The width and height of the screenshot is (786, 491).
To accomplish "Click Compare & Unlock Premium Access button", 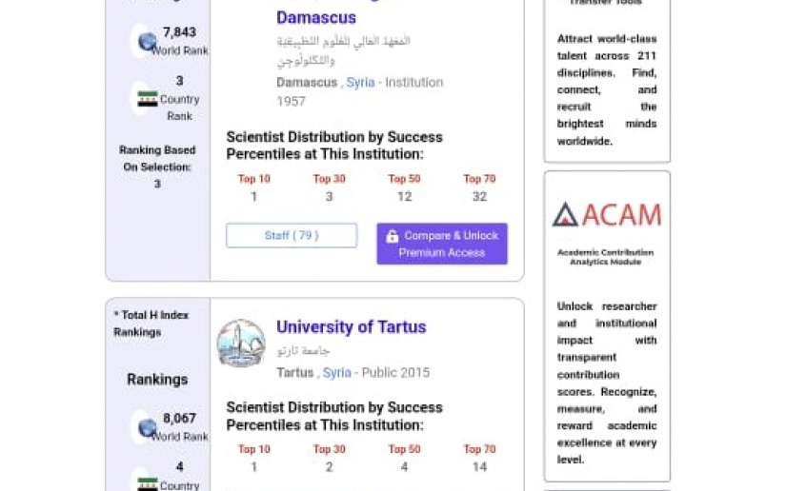I will tap(442, 244).
